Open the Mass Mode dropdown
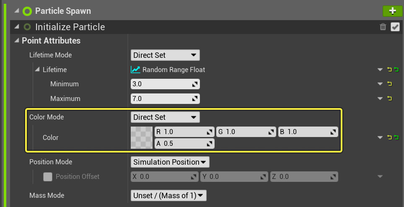The image size is (404, 207). point(168,196)
